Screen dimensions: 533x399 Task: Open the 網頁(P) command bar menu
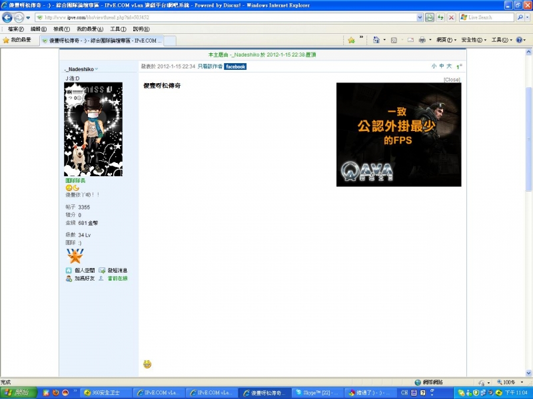(x=446, y=40)
